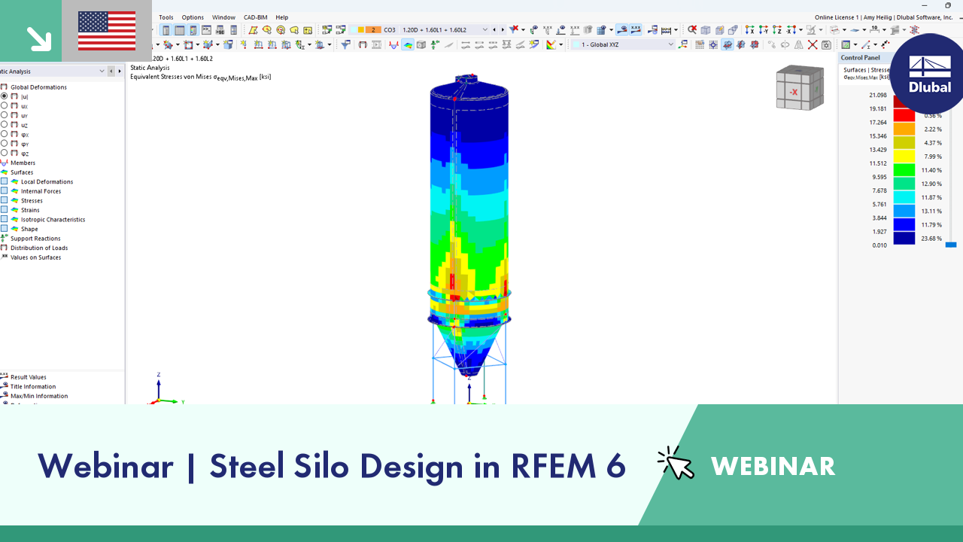963x542 pixels.
Task: Select the isometric view cube in the corner
Action: tap(799, 88)
